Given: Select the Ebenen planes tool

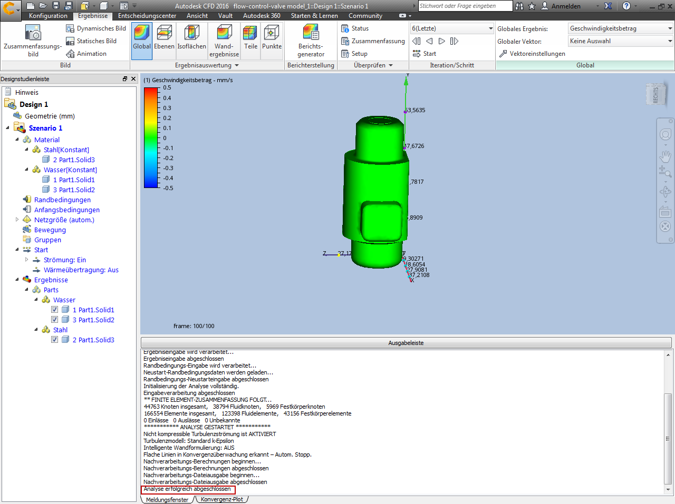Looking at the screenshot, I should [x=164, y=41].
